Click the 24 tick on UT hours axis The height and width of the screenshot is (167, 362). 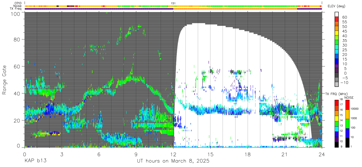(x=322, y=154)
